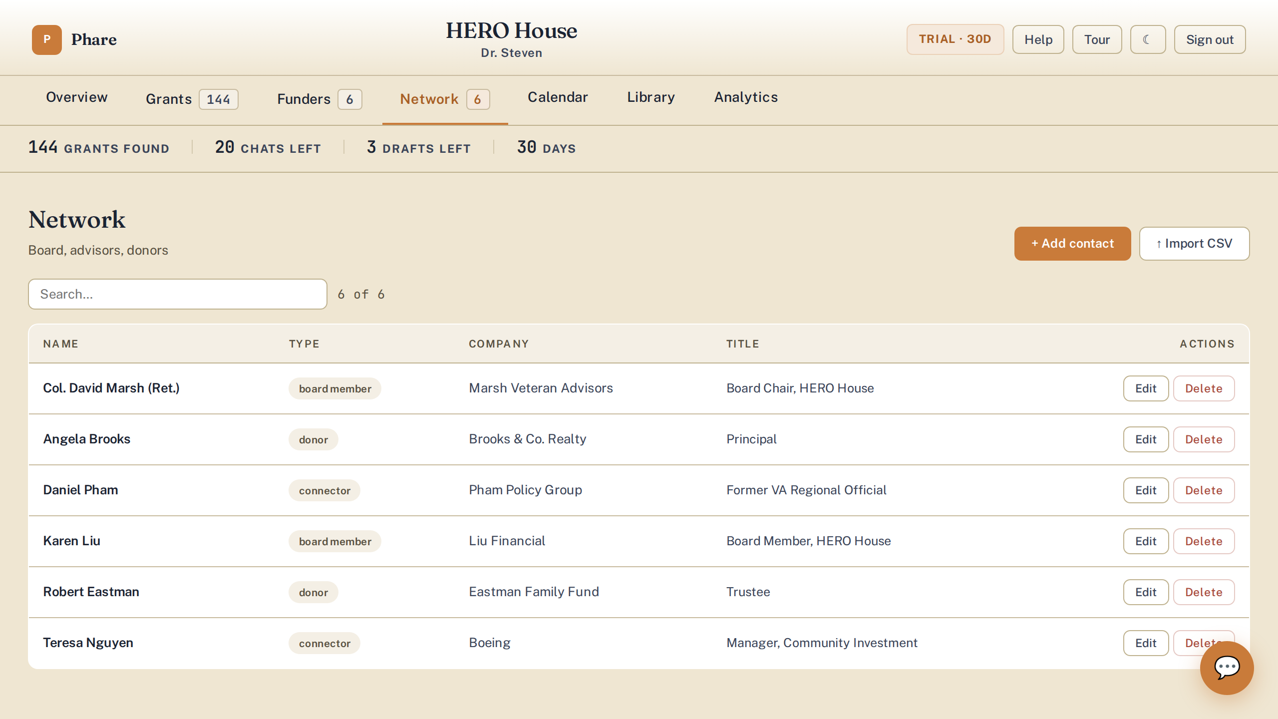The image size is (1278, 719).
Task: Open the Grants tab
Action: click(x=192, y=99)
